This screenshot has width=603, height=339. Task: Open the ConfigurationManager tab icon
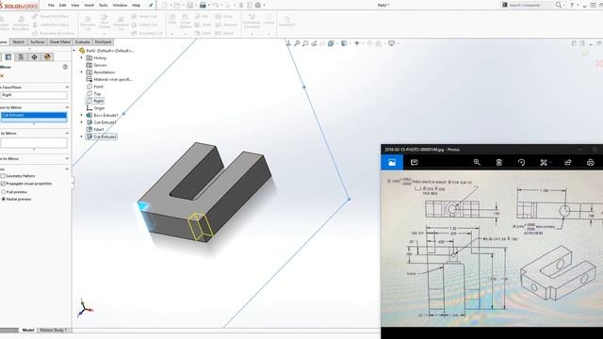(21, 56)
